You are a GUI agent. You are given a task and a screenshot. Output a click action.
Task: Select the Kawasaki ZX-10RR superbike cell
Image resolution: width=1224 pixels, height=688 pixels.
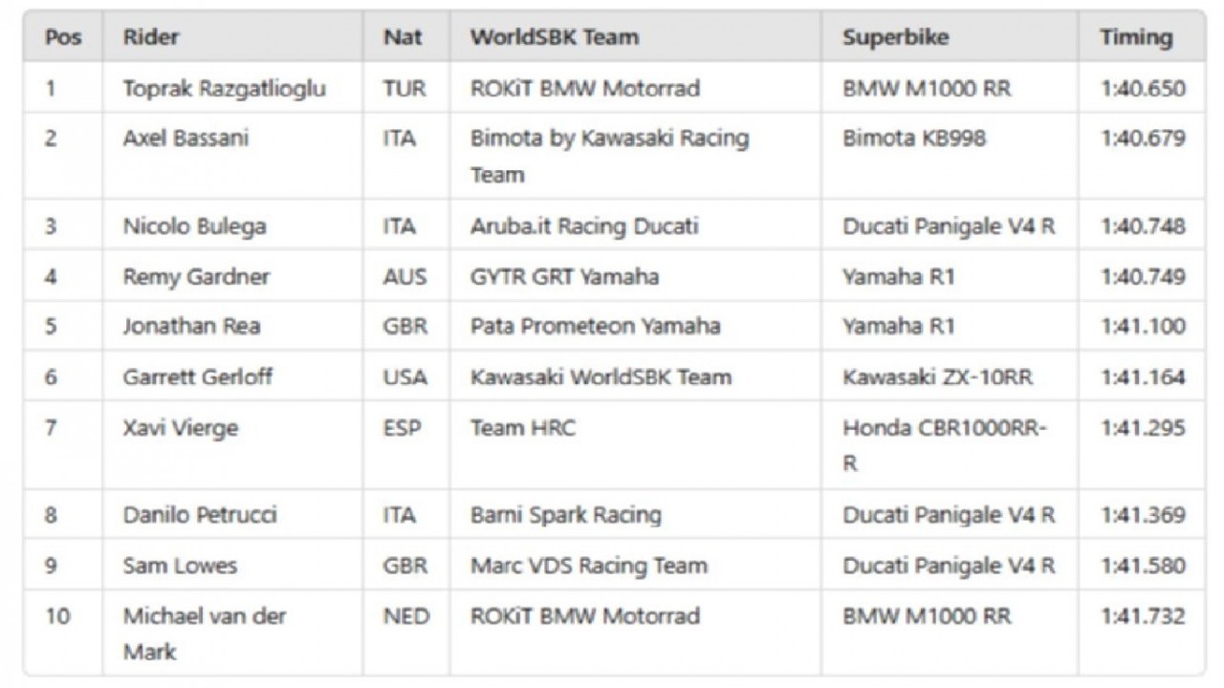[937, 377]
